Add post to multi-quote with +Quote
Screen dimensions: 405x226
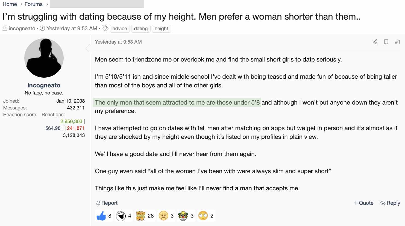click(x=363, y=203)
